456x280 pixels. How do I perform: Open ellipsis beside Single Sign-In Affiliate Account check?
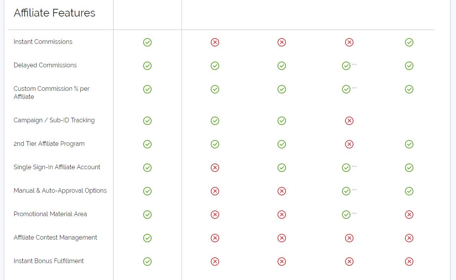click(354, 166)
